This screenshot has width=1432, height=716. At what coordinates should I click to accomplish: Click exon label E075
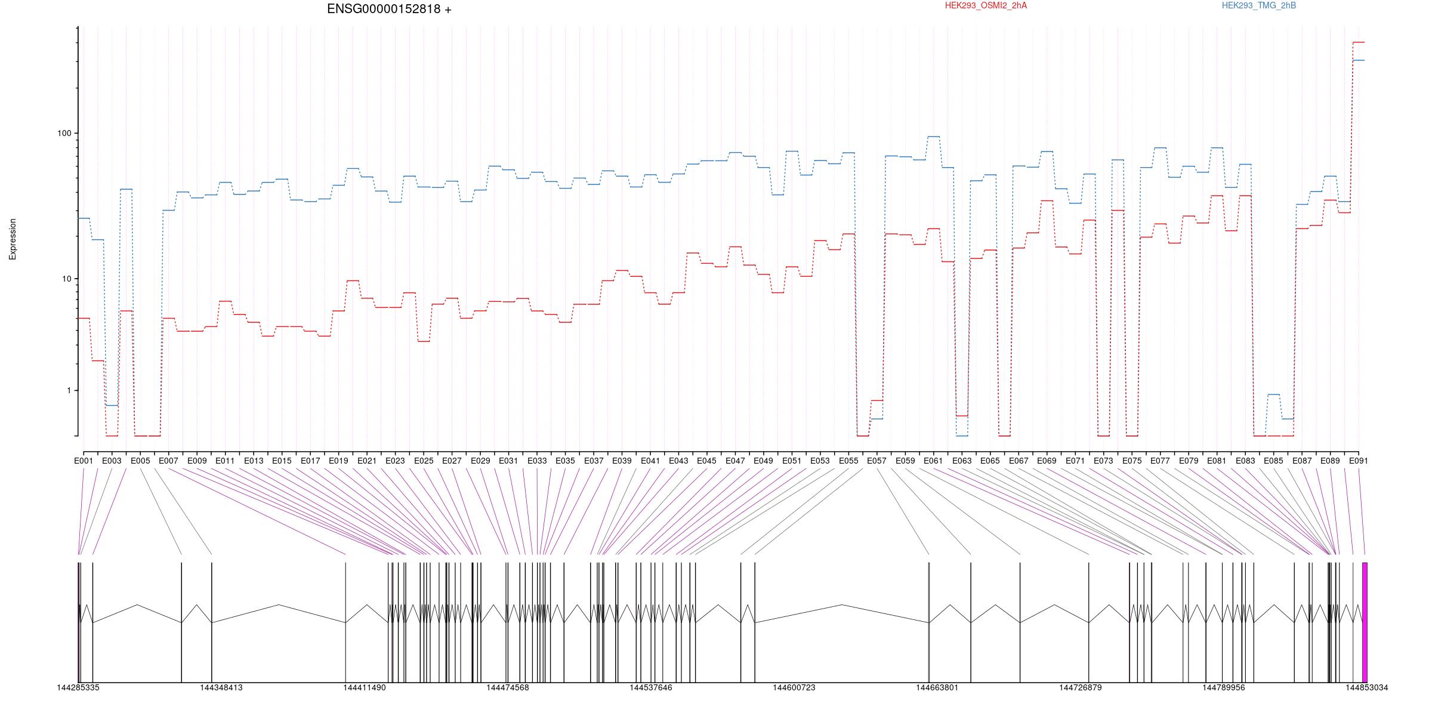click(1132, 461)
